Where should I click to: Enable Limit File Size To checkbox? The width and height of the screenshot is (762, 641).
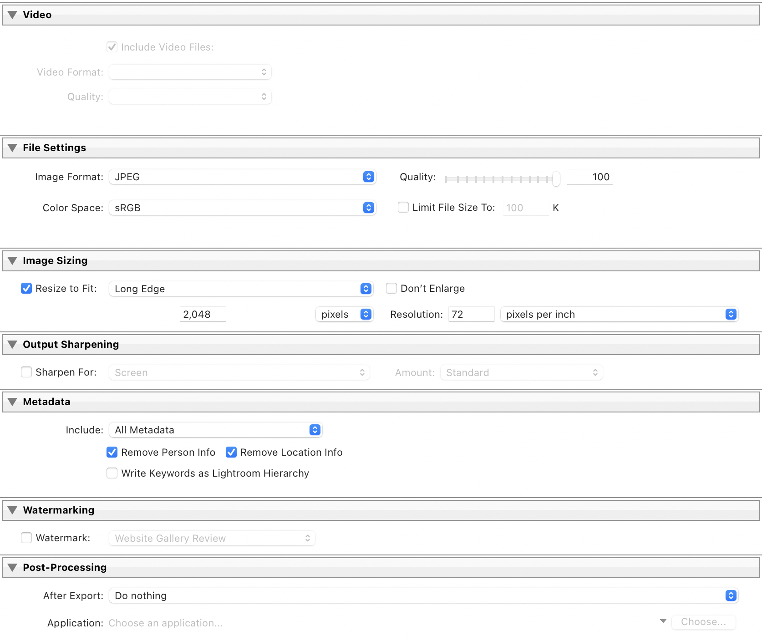tap(403, 208)
